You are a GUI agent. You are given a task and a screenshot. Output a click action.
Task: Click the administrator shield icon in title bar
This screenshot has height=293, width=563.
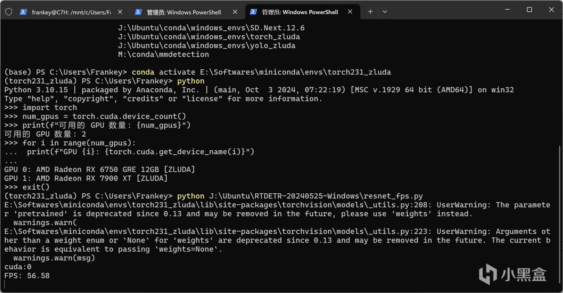tap(9, 12)
